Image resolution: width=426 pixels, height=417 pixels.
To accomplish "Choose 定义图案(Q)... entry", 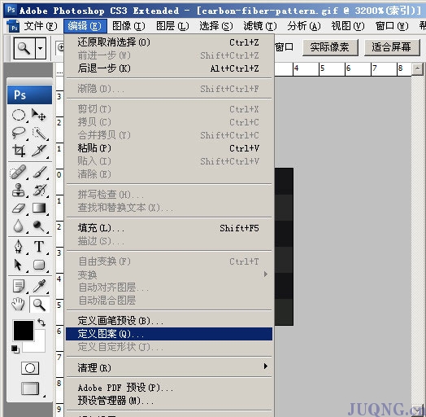I will (169, 334).
